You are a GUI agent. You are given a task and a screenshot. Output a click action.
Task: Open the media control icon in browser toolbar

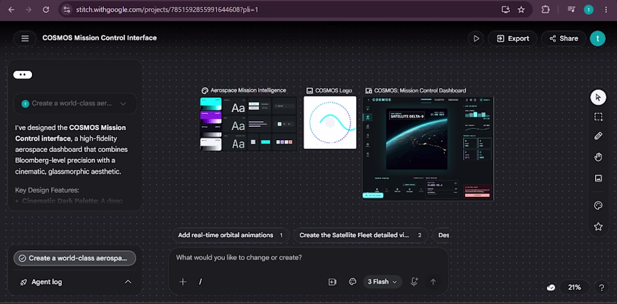572,10
